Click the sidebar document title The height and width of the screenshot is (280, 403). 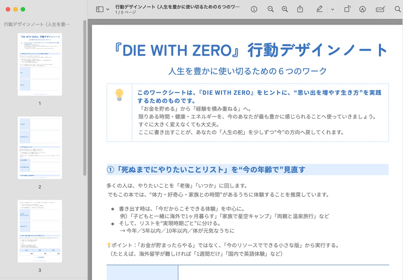click(x=37, y=24)
